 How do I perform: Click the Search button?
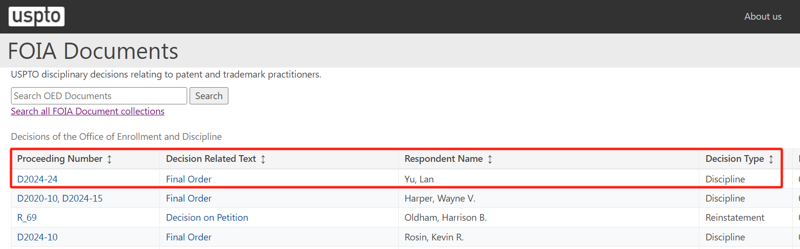pos(209,96)
